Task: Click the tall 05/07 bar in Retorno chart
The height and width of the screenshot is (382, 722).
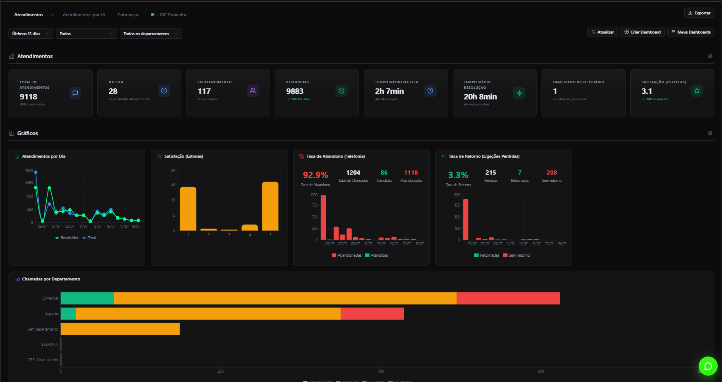Action: pyautogui.click(x=465, y=220)
